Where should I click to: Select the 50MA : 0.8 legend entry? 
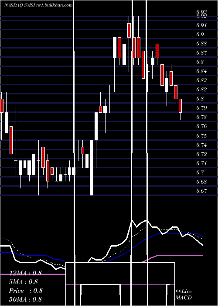[25, 299]
